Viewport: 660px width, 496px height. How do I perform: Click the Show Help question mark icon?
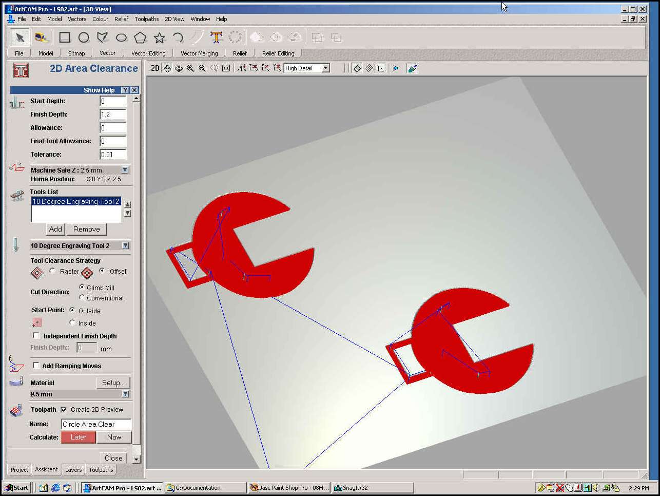pos(125,90)
